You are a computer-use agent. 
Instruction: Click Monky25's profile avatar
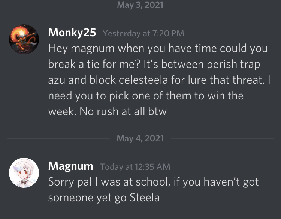24,39
